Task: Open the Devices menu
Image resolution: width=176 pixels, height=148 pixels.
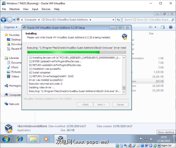Action: (x=46, y=9)
